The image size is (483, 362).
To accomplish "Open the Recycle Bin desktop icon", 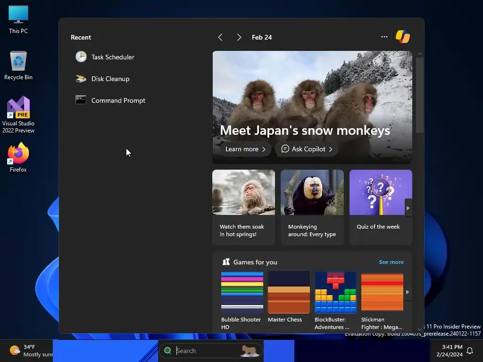I will 18,66.
